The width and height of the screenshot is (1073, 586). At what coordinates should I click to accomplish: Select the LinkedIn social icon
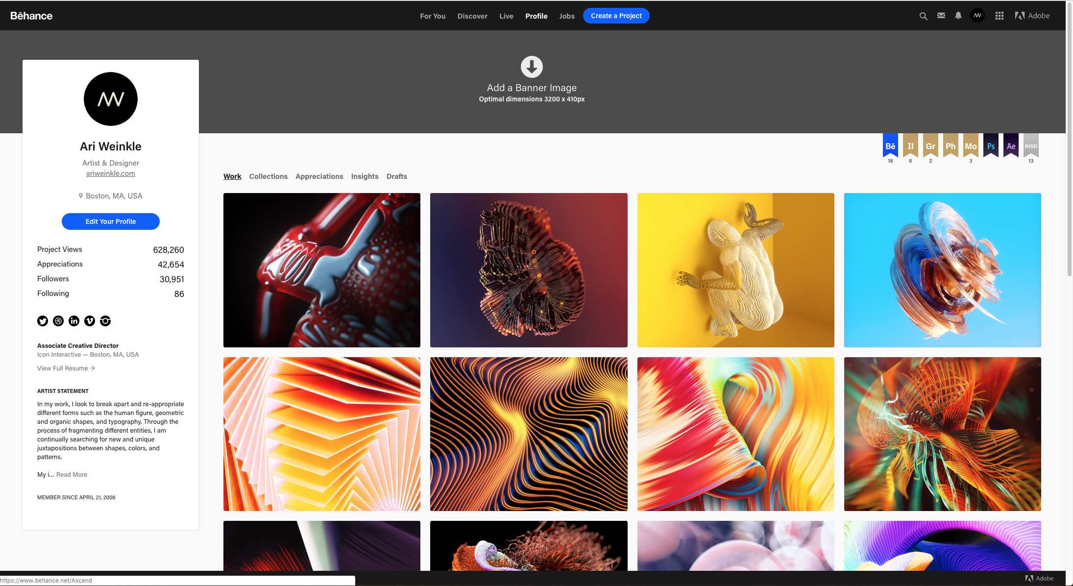[73, 320]
